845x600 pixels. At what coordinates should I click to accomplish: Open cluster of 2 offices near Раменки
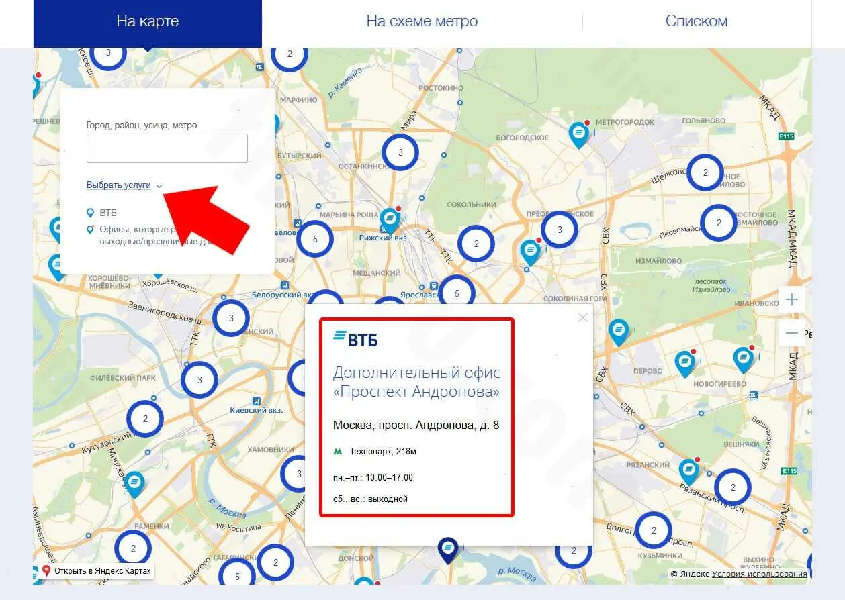tap(133, 548)
